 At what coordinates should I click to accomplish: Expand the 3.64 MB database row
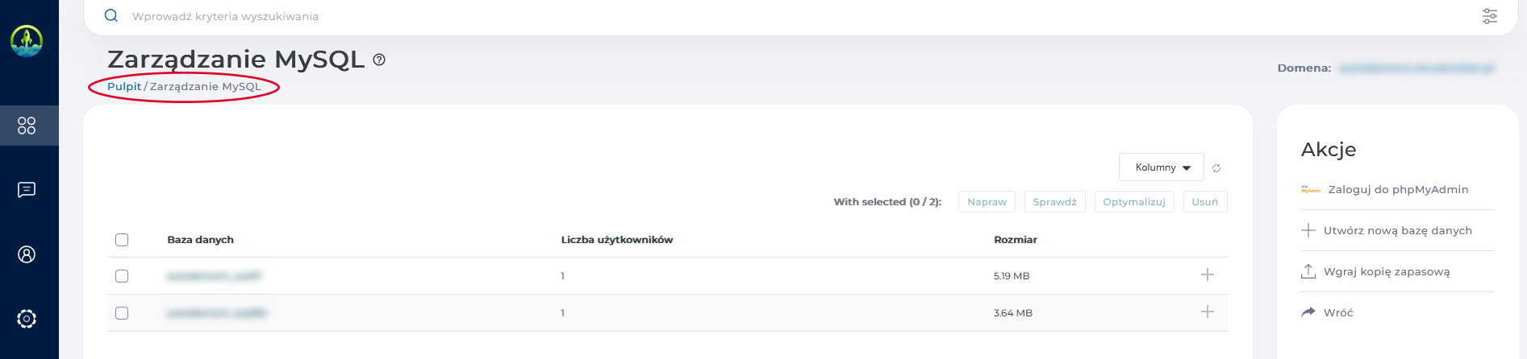click(1207, 312)
